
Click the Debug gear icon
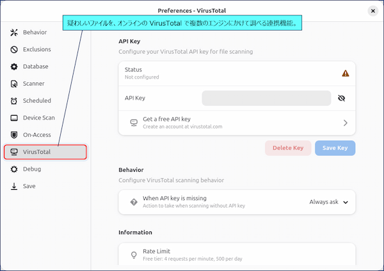pos(14,169)
